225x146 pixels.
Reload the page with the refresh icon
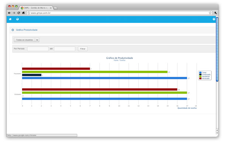tap(19, 13)
